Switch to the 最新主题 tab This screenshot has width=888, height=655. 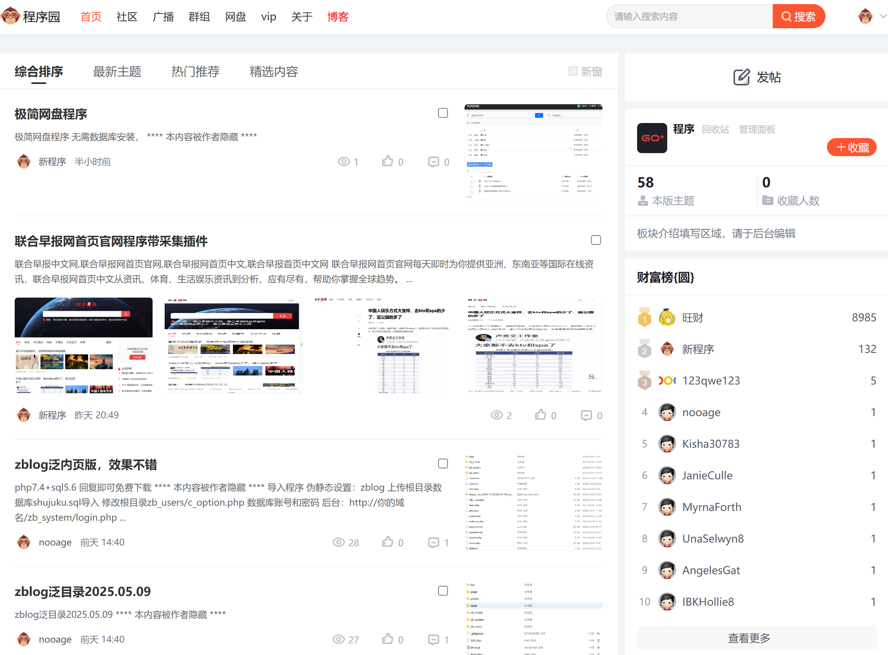point(117,72)
